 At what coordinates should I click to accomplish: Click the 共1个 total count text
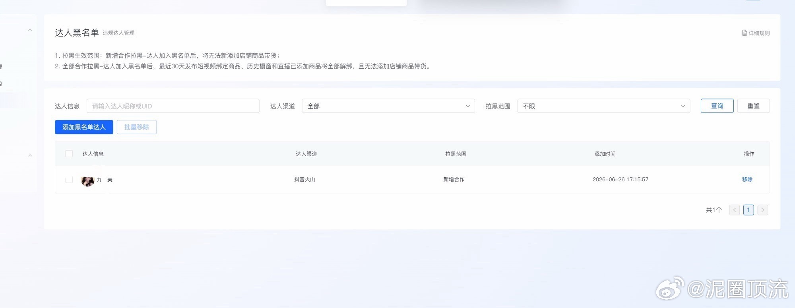tap(714, 210)
